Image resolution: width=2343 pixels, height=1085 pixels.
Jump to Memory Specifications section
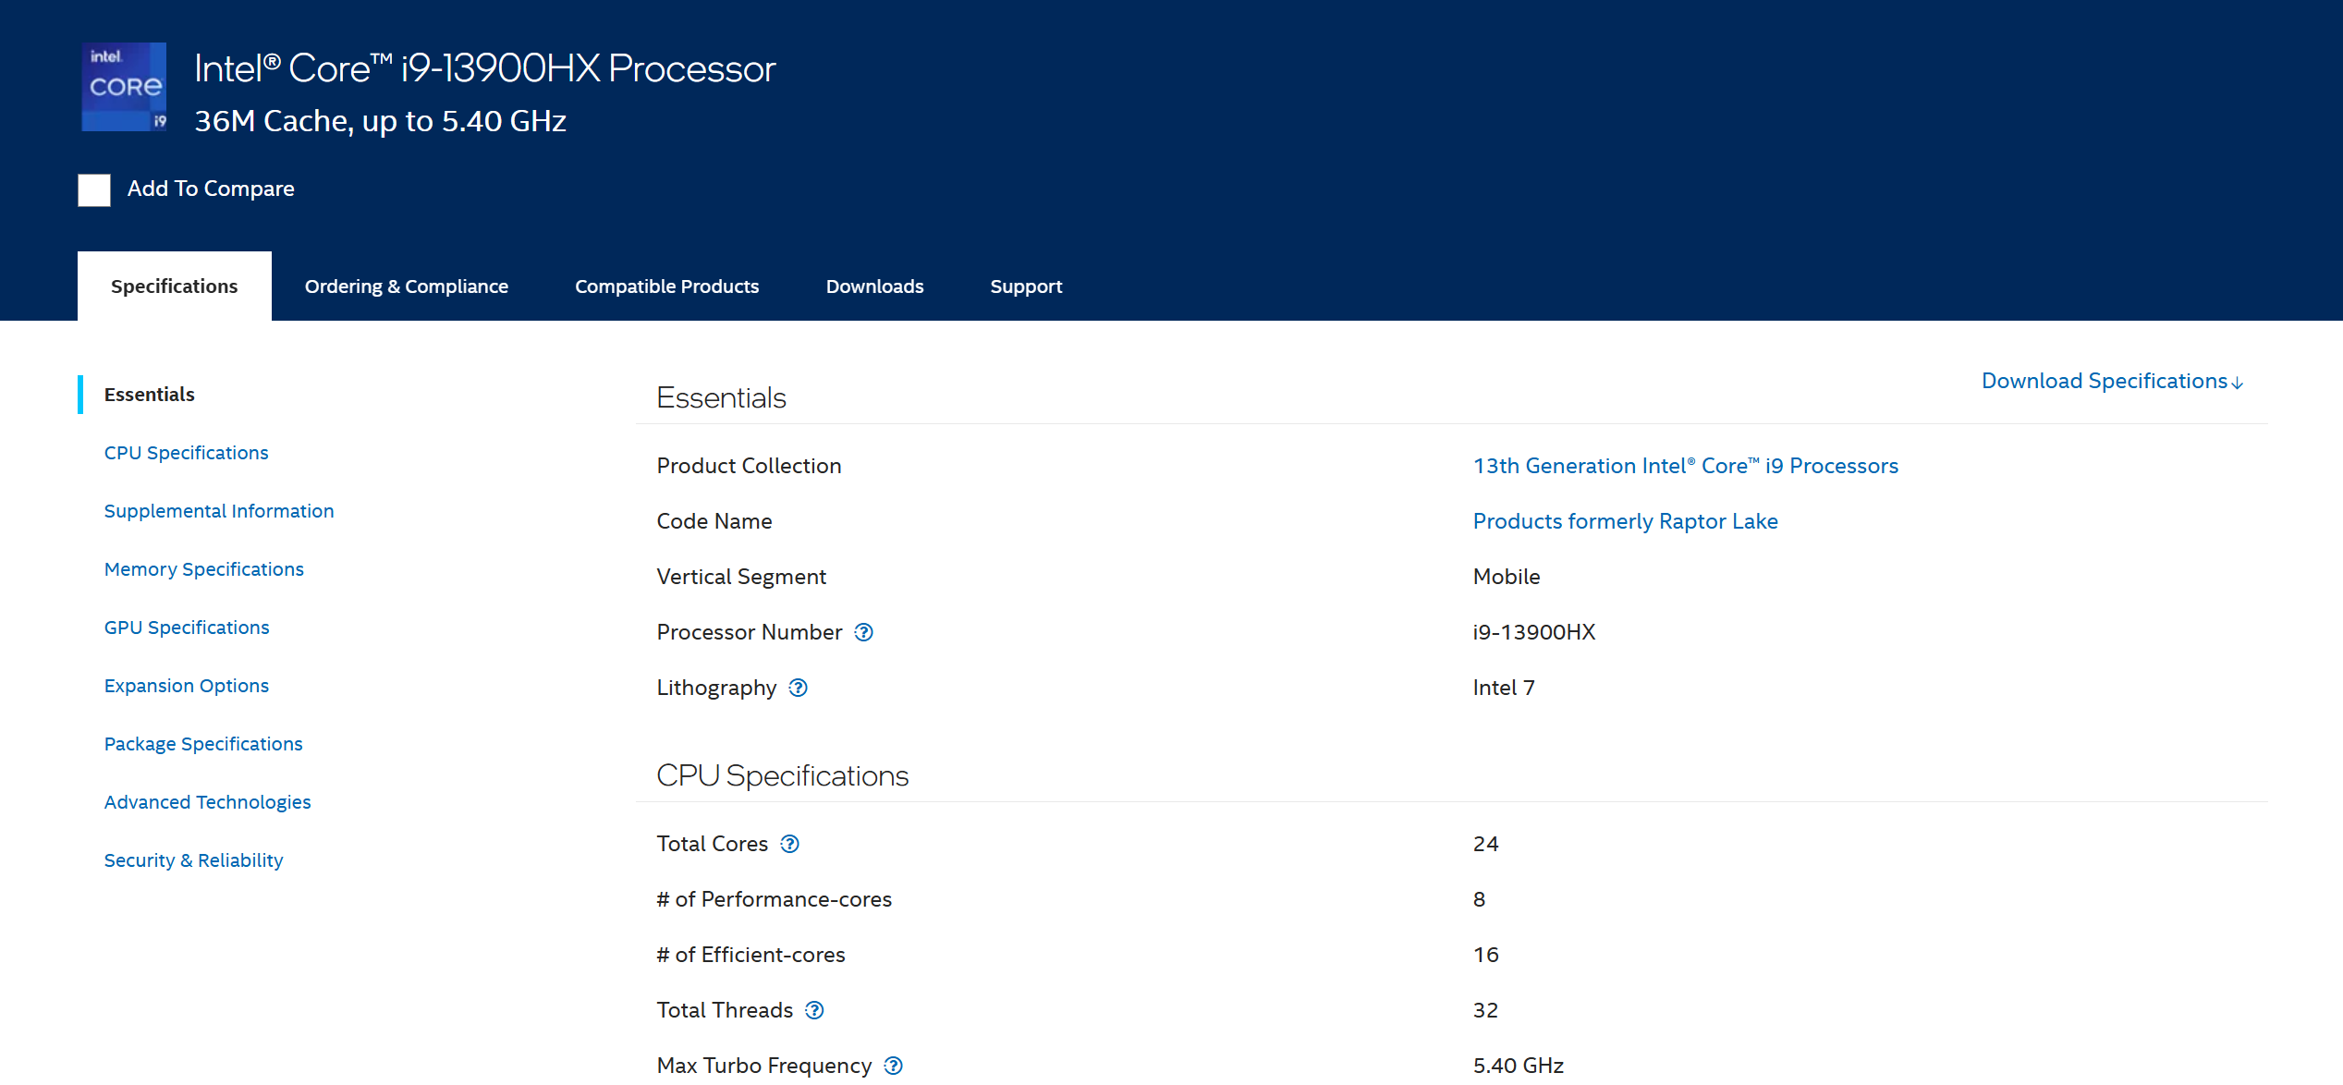pyautogui.click(x=203, y=569)
